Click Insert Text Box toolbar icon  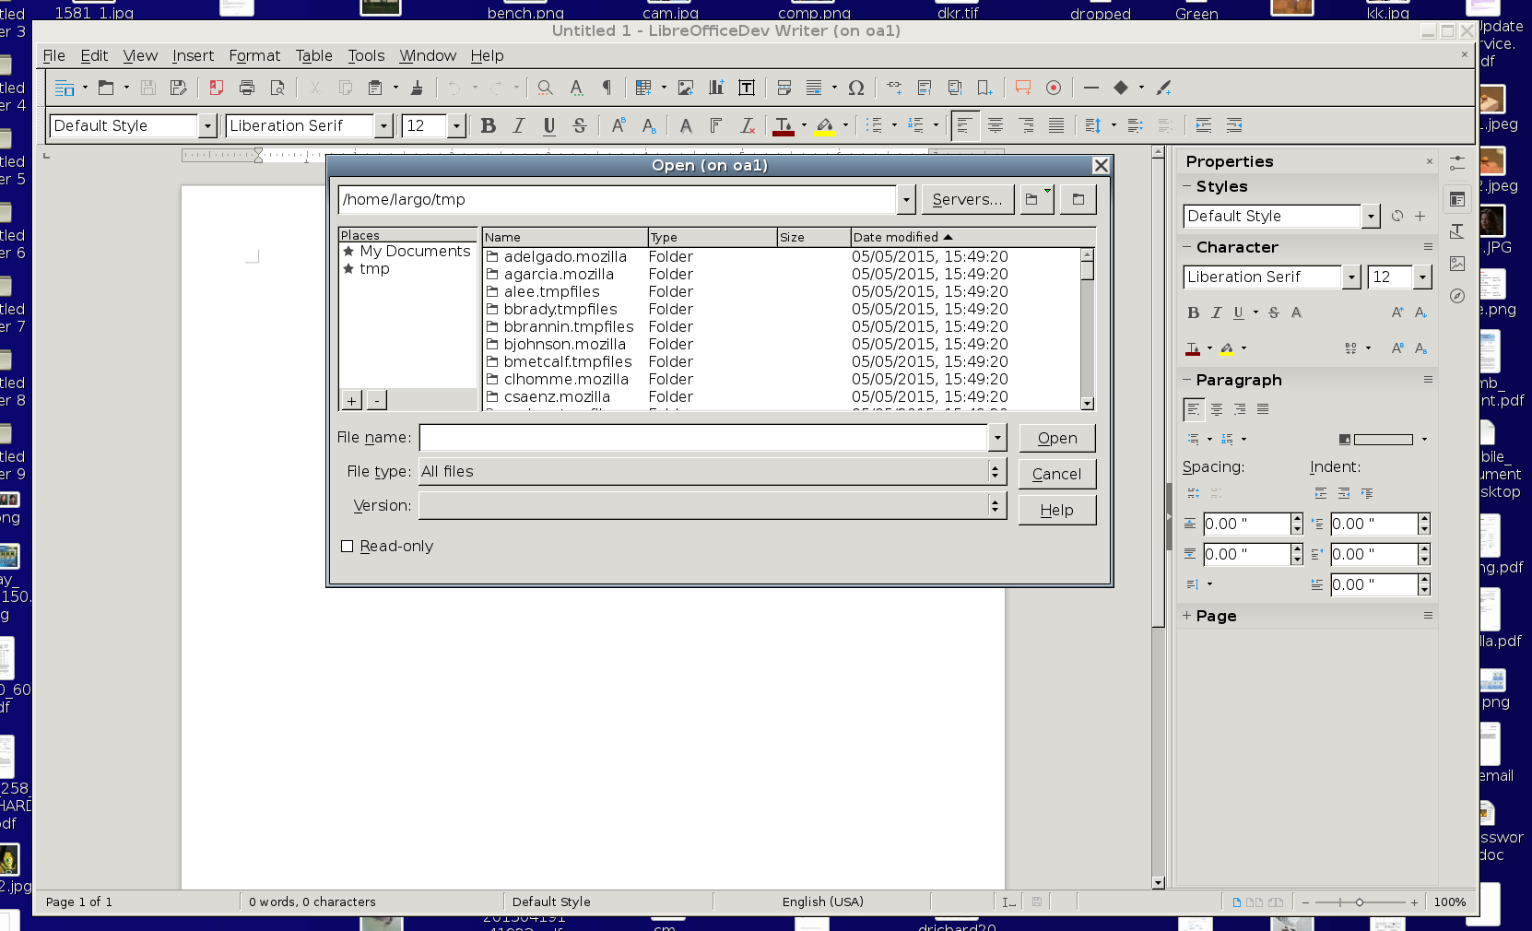(x=747, y=88)
